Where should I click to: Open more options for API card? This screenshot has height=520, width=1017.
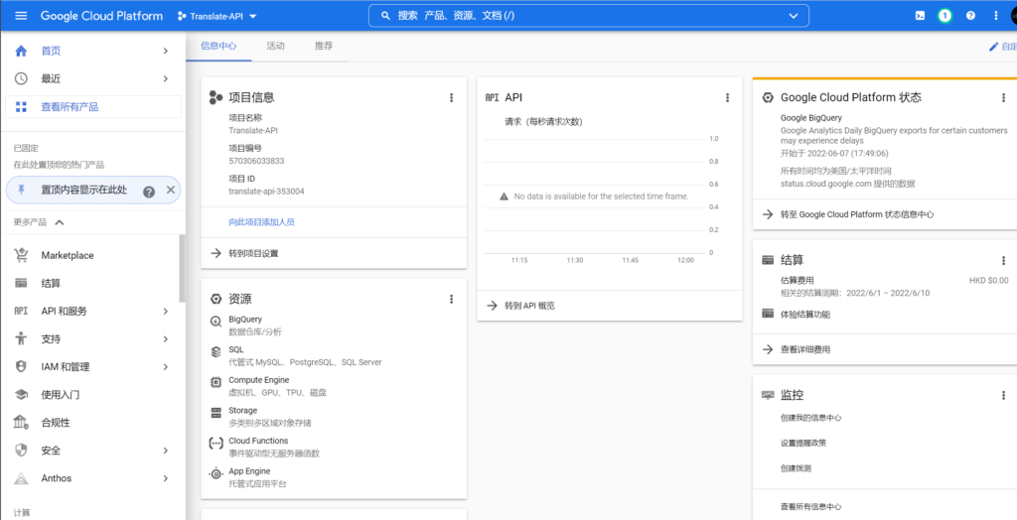tap(727, 97)
